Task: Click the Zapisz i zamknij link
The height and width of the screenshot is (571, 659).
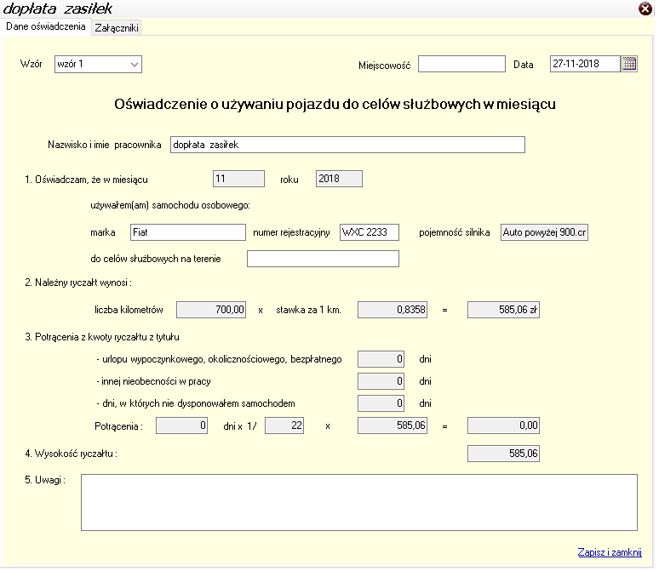Action: click(x=609, y=551)
